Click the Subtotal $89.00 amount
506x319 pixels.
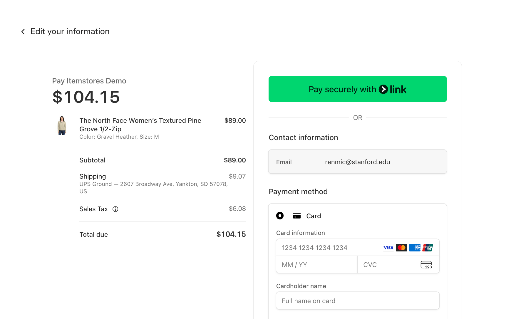pos(235,160)
